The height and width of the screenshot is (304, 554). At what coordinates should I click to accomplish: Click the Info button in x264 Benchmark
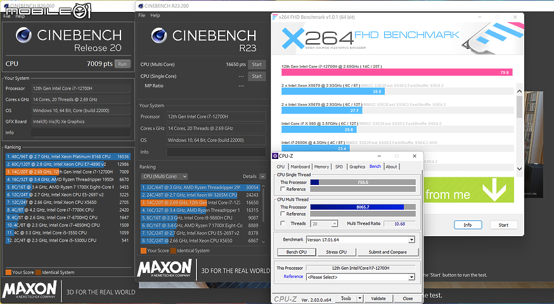467,225
